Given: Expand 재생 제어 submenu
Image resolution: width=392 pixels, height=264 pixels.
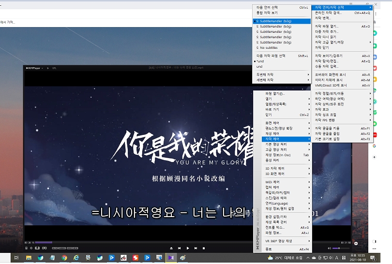Looking at the screenshot, I should (286, 133).
